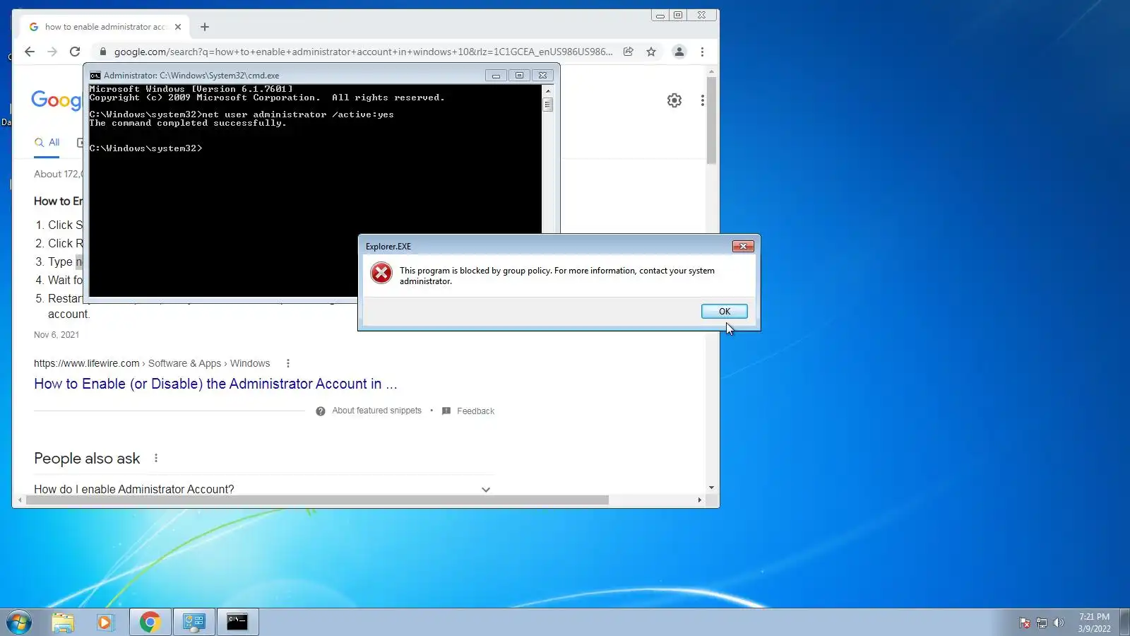Open the Control Panel taskbar item
Screen dimensions: 1130x636
(194, 623)
